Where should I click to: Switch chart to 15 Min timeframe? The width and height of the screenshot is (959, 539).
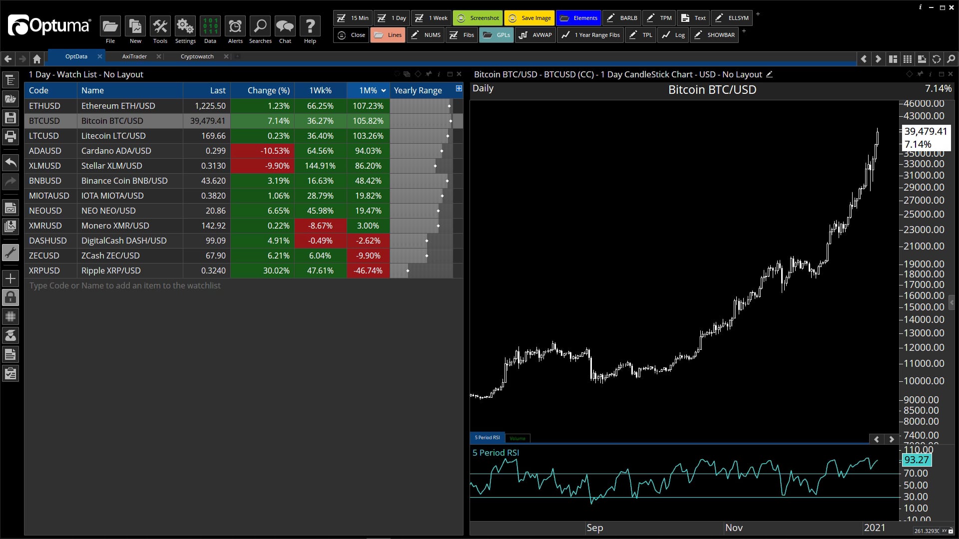(x=353, y=18)
